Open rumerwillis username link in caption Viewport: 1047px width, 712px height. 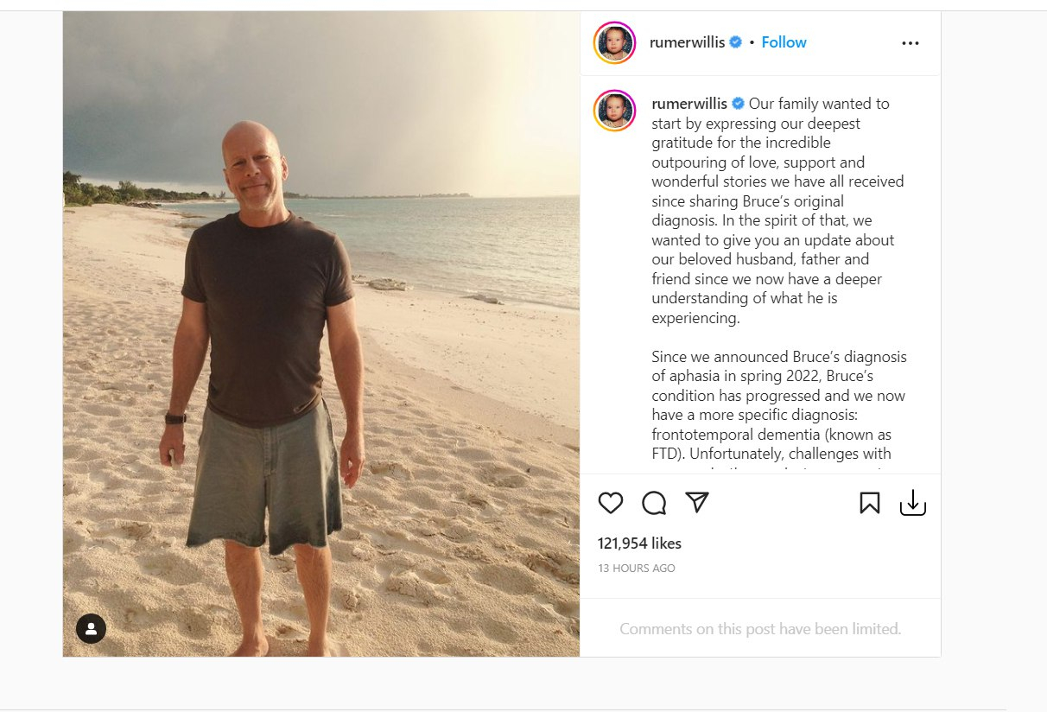[x=688, y=104]
